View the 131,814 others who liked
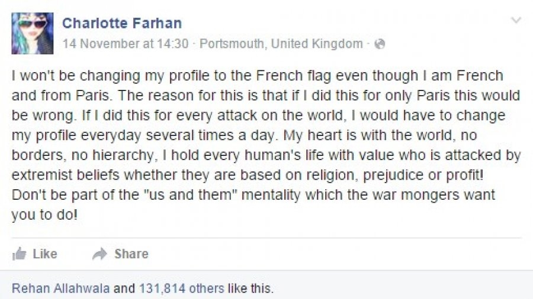The image size is (533, 299). click(181, 289)
